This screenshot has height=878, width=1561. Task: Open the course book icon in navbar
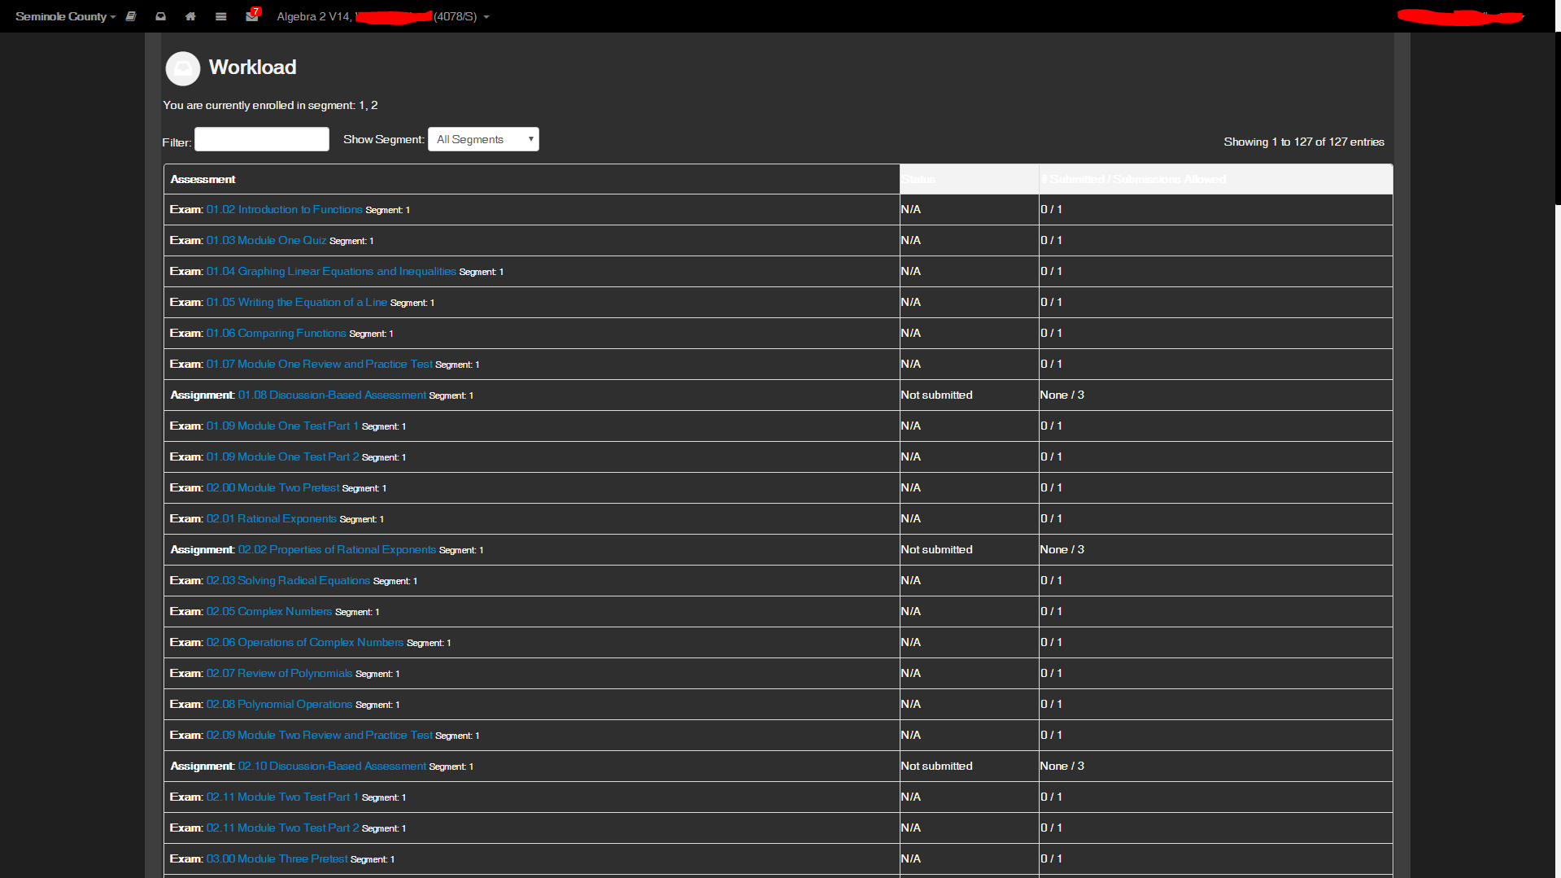131,16
